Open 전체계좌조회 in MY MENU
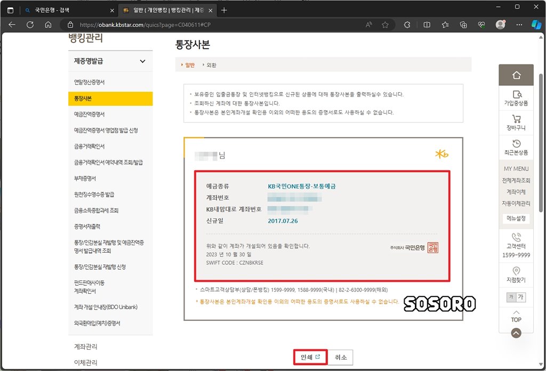This screenshot has height=371, width=546. click(516, 180)
